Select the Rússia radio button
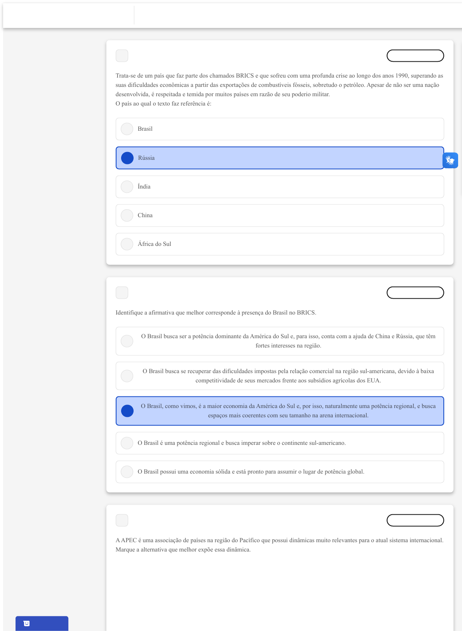Screen dimensions: 462x631 point(127,158)
